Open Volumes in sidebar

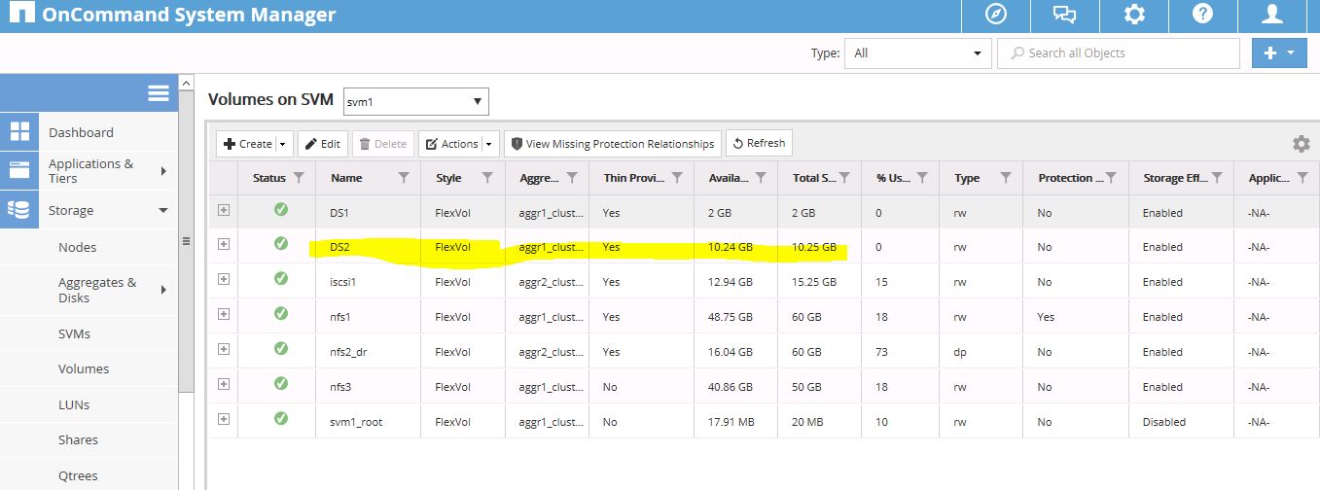(84, 368)
